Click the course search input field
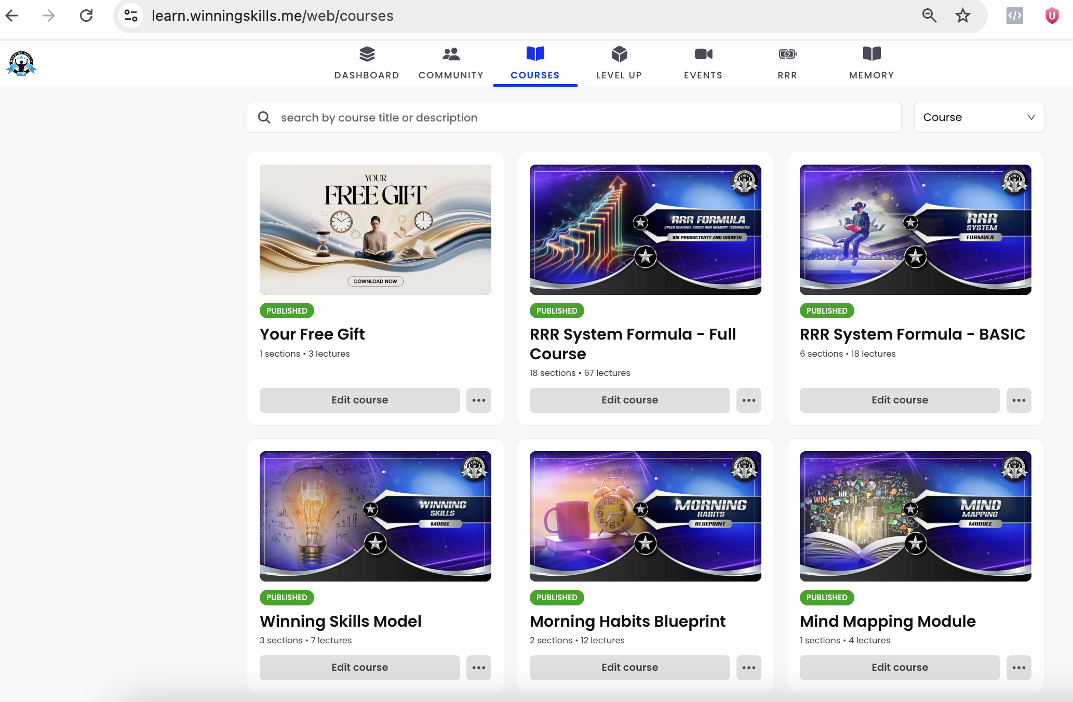This screenshot has width=1073, height=702. pyautogui.click(x=582, y=118)
